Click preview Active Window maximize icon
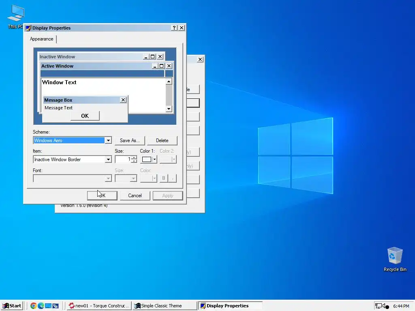The height and width of the screenshot is (311, 415). (x=161, y=66)
